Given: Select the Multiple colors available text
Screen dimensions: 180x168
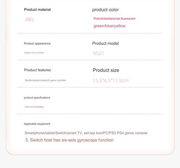Looking at the screenshot, I should pyautogui.click(x=34, y=53).
